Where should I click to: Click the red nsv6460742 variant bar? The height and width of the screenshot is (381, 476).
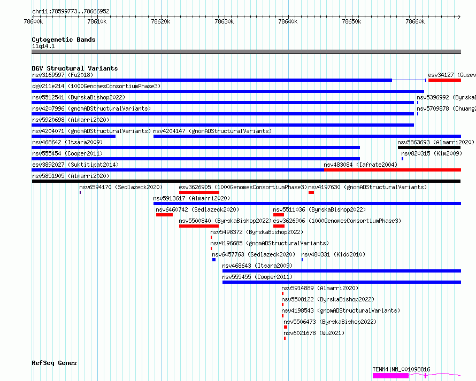coord(164,215)
